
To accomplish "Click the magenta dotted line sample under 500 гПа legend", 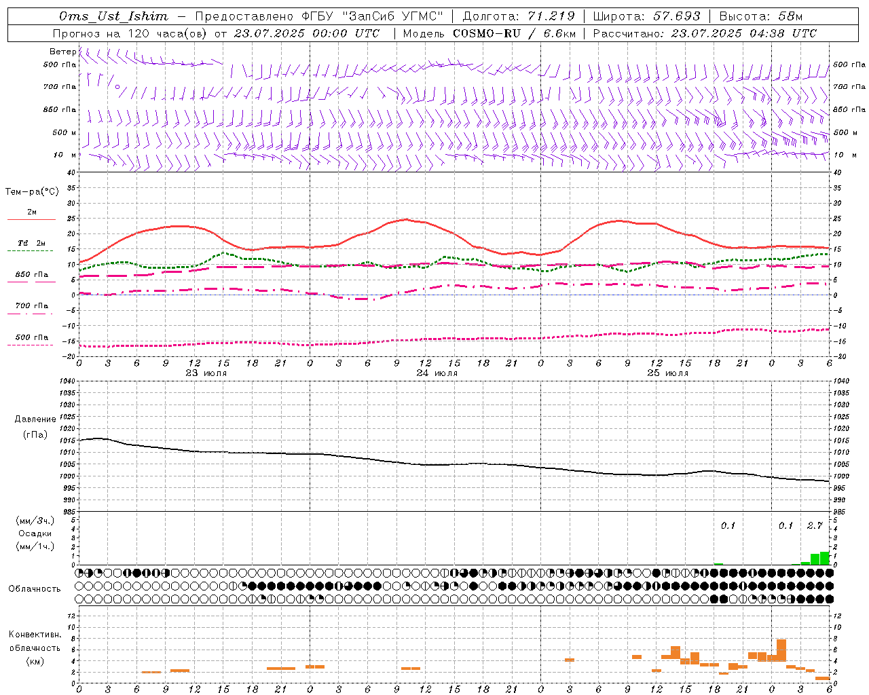I will (x=30, y=345).
